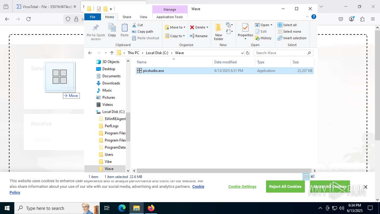Click the Edit ribbon button
Image resolution: width=380 pixels, height=214 pixels.
(x=261, y=32)
